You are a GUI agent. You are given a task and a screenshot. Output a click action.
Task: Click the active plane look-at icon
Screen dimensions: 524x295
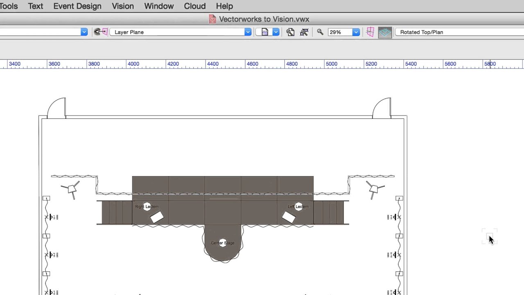[100, 32]
